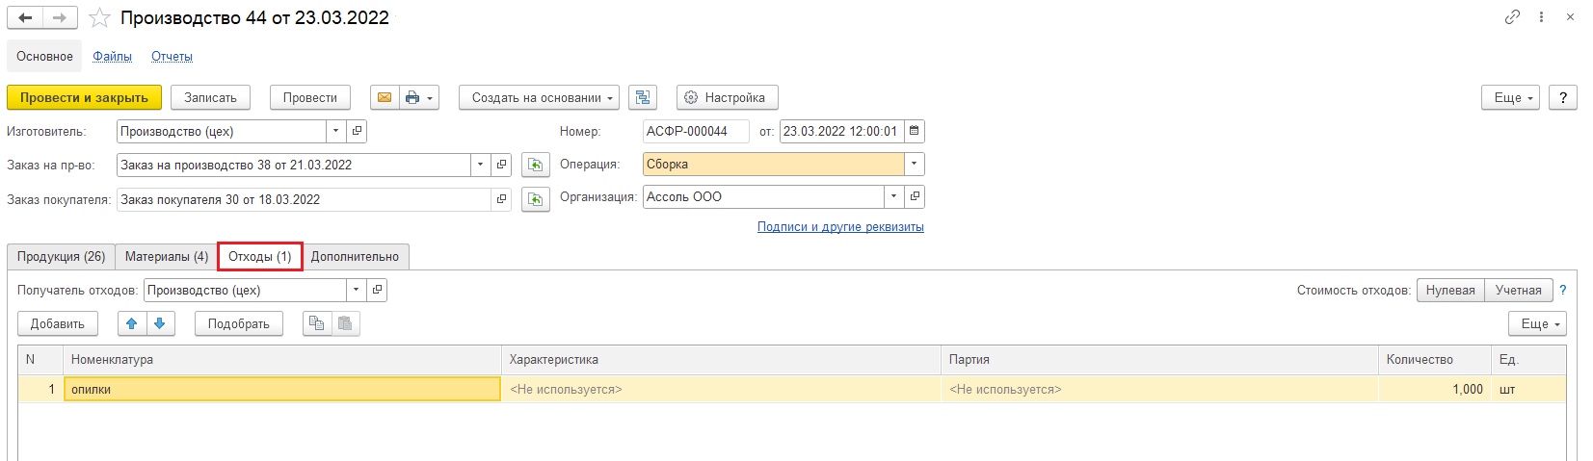This screenshot has width=1593, height=461.
Task: Add document to favorites with star icon
Action: pos(99,17)
